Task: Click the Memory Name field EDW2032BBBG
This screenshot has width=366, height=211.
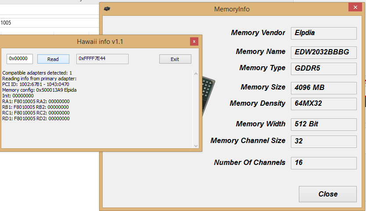Action: [324, 52]
